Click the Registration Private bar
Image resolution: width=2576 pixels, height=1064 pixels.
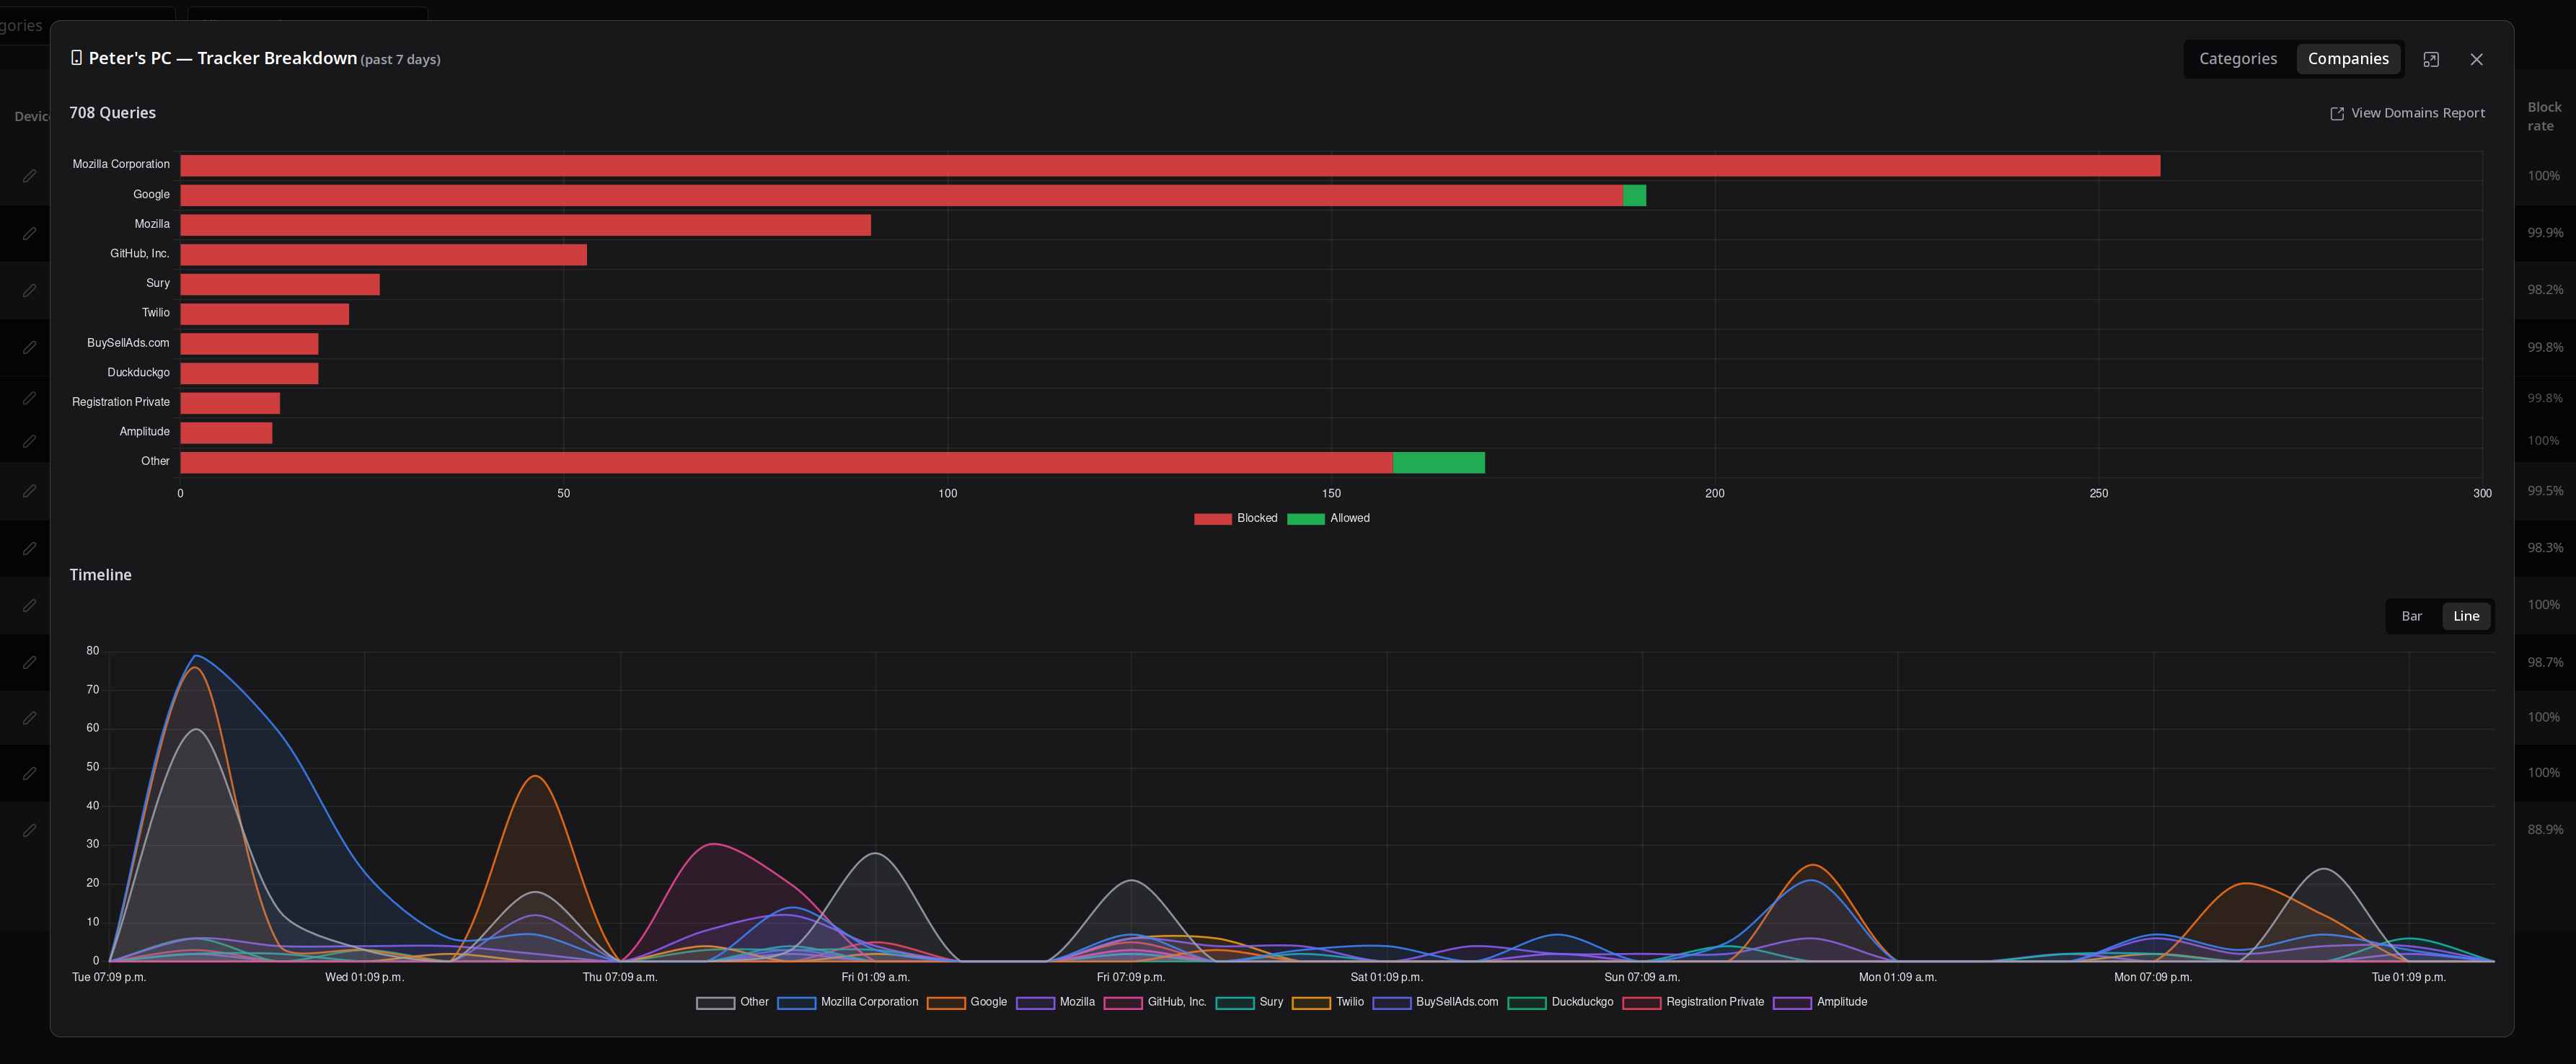(230, 403)
